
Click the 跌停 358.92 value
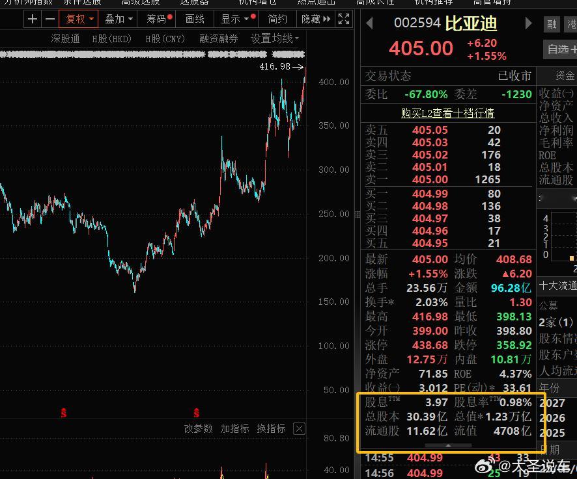[x=514, y=345]
